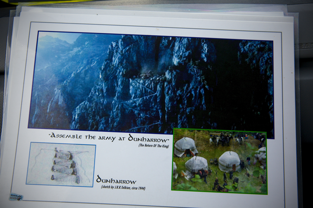
Task: Open the large rocky cliff photo
Action: (x=151, y=82)
